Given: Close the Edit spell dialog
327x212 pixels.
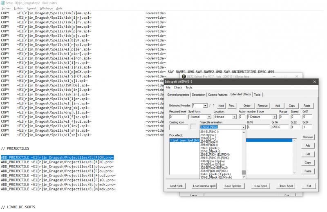Looking at the screenshot, I should click(x=314, y=82).
